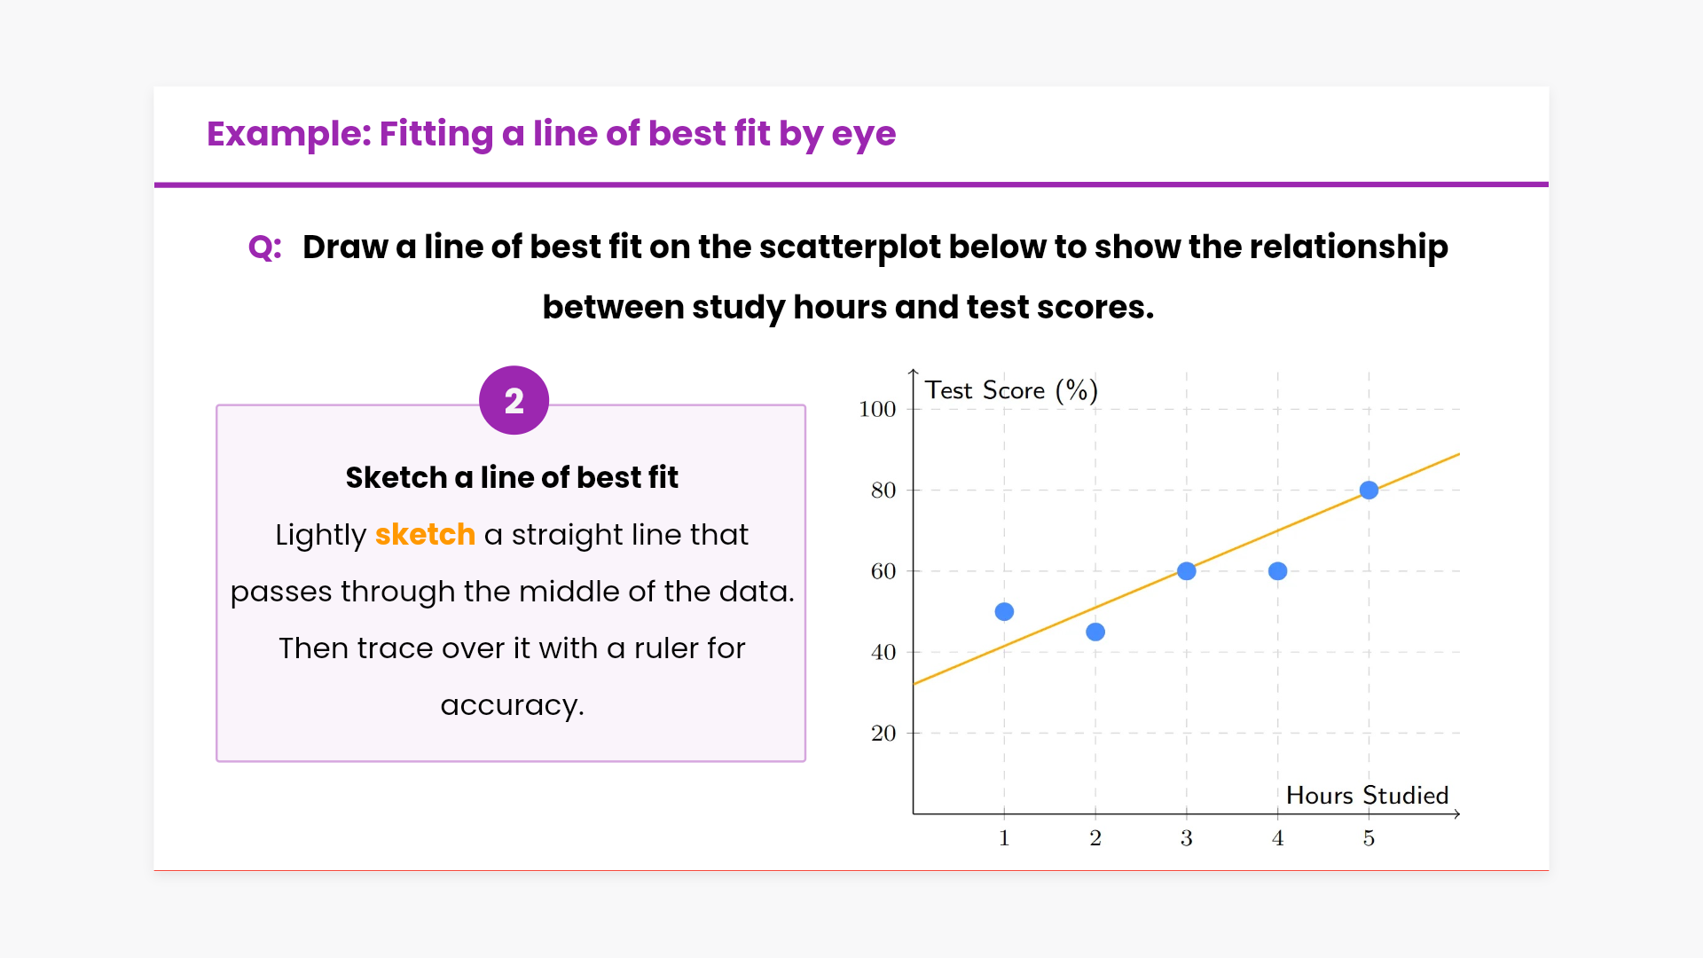Click the blue data point at 1 hour
Image resolution: width=1703 pixels, height=958 pixels.
(x=1004, y=612)
